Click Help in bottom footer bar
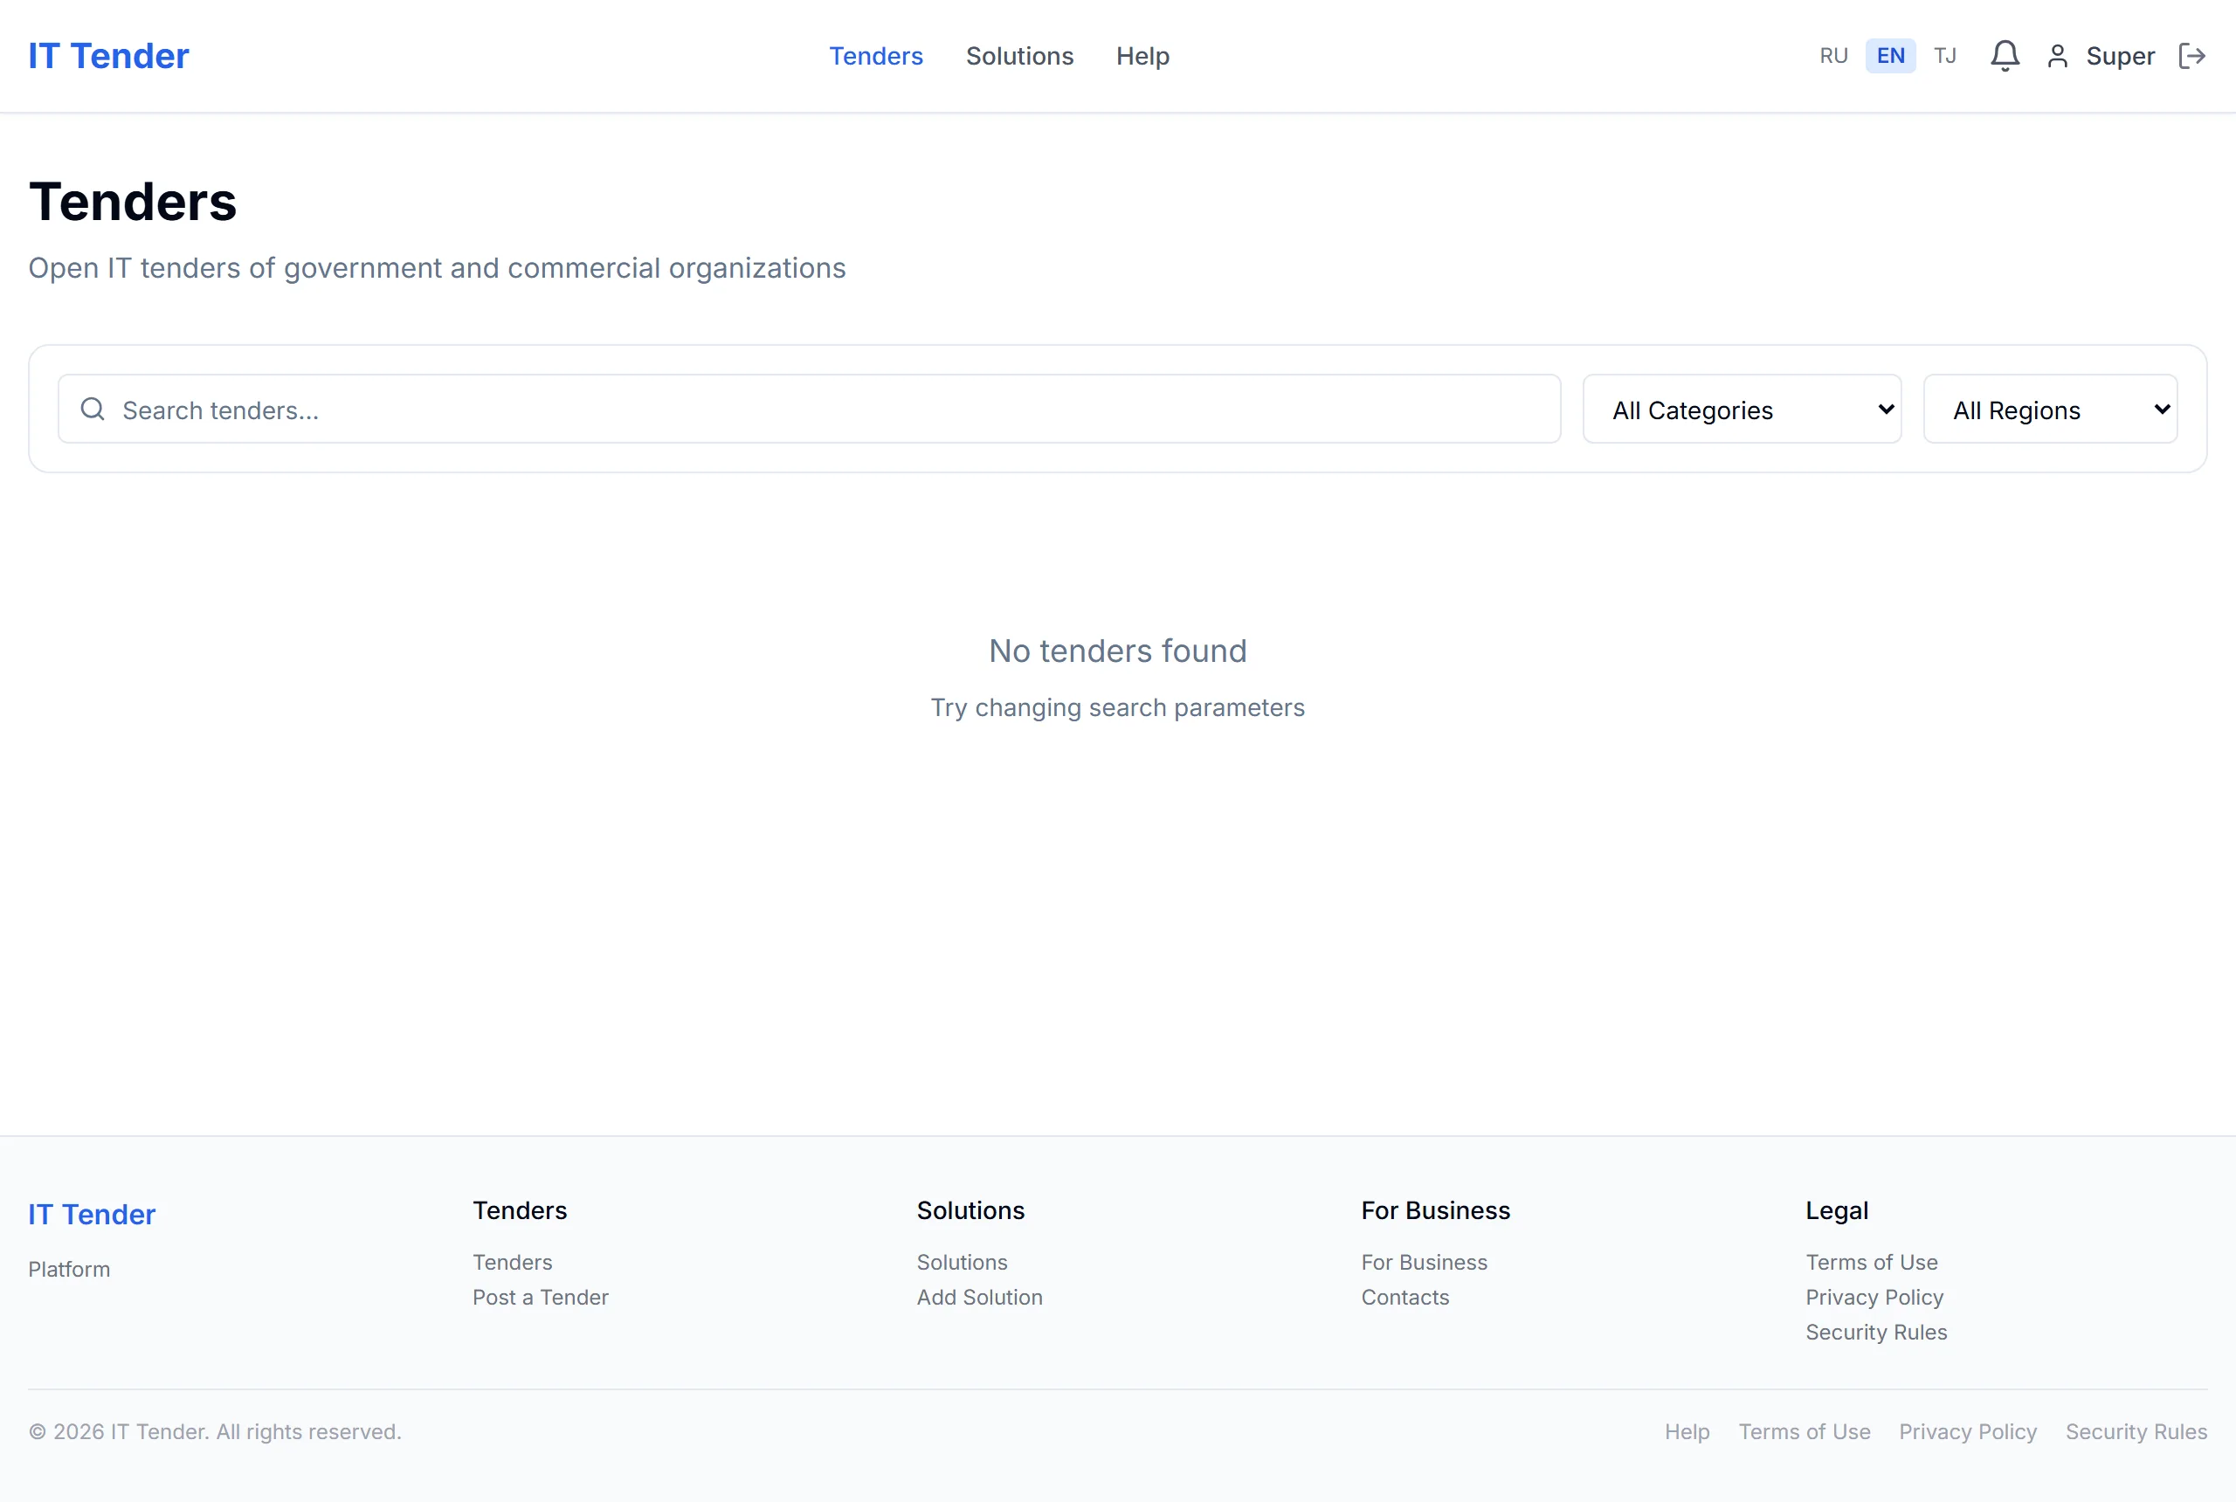This screenshot has height=1502, width=2236. pos(1686,1431)
